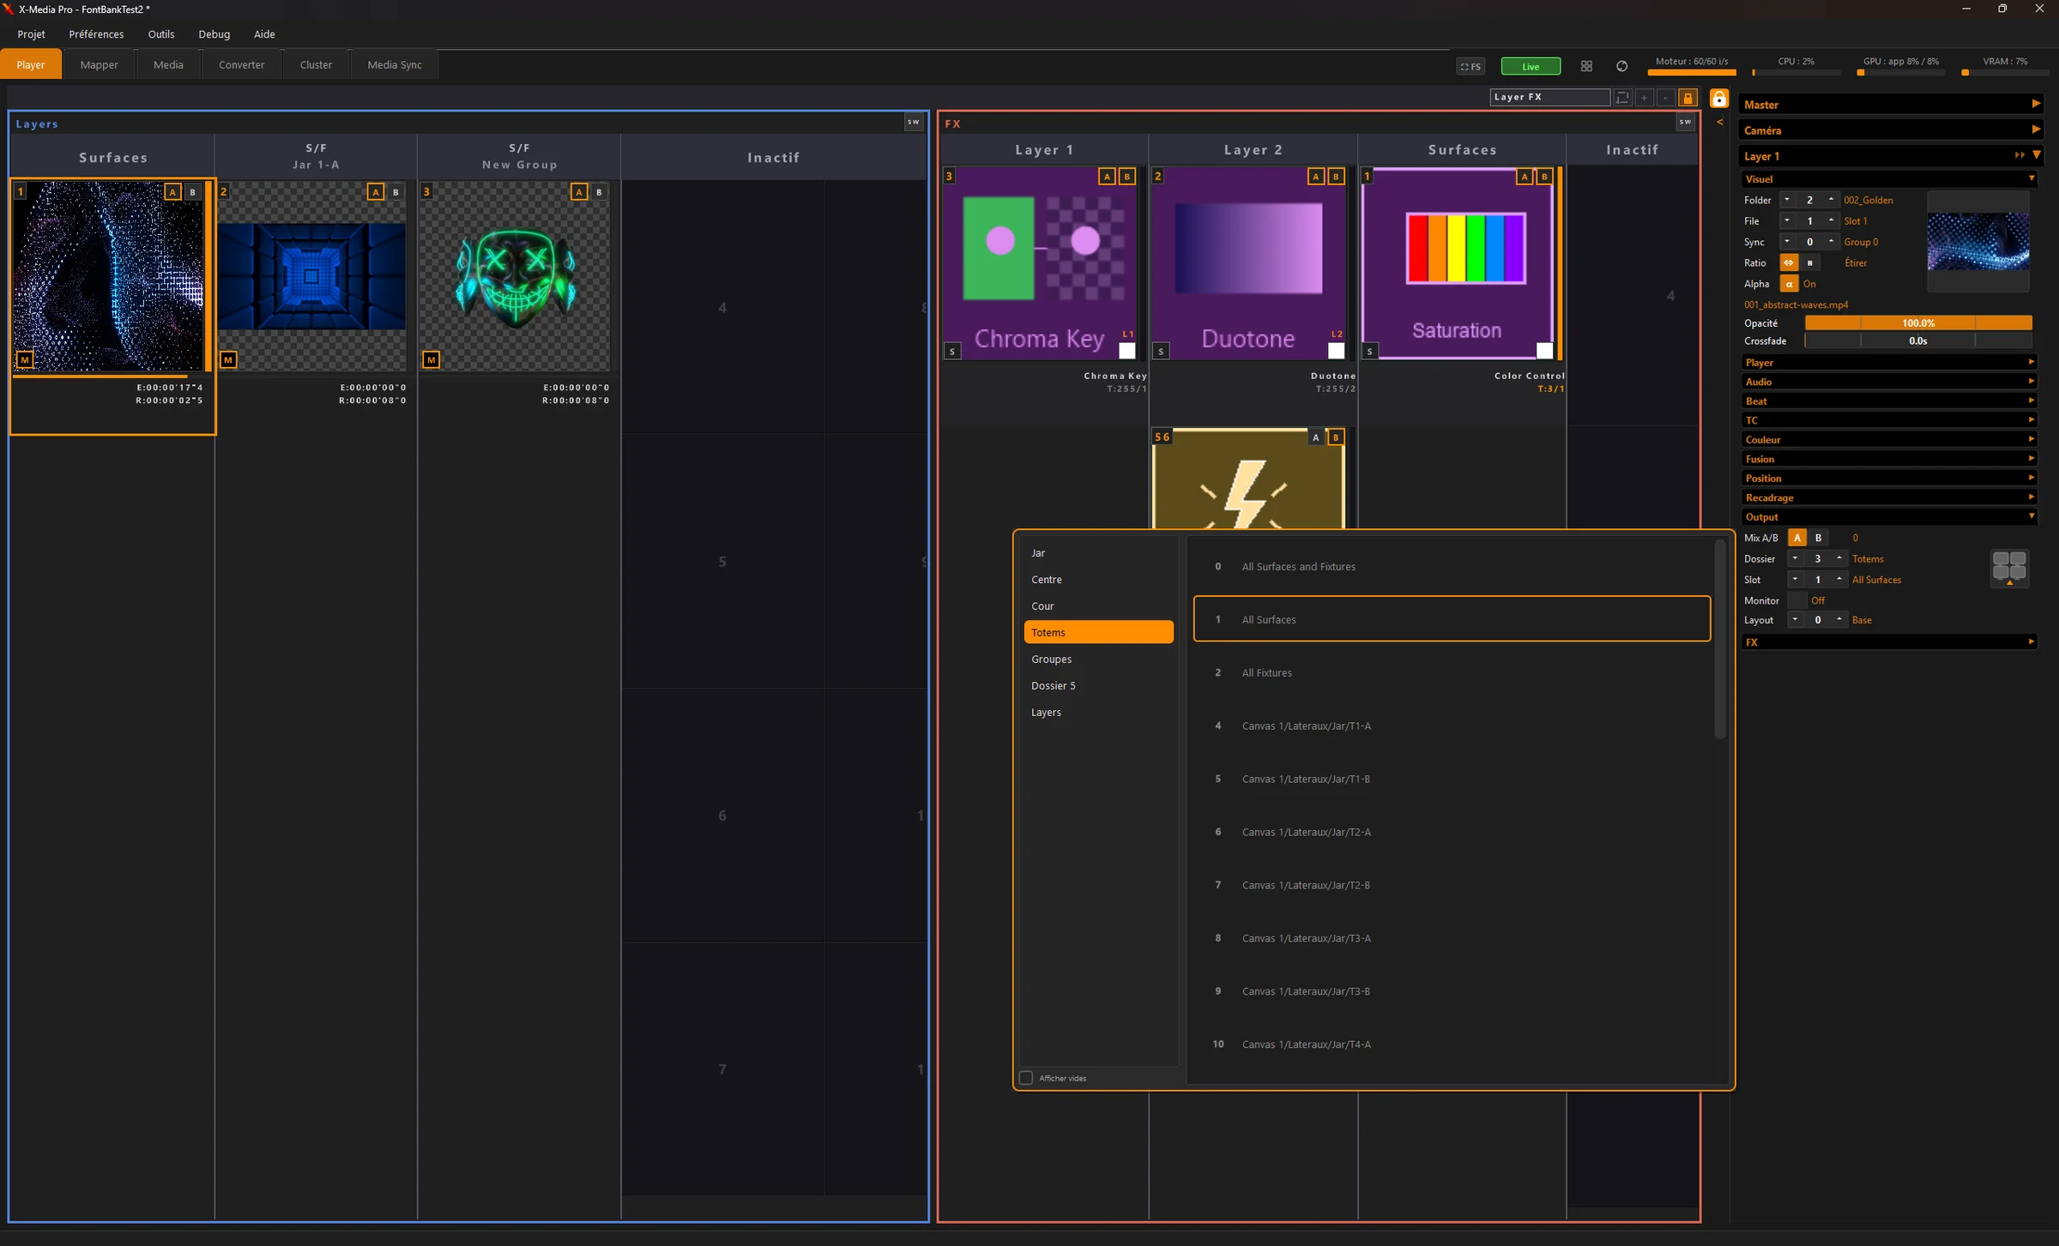Choose 'All Surfaces and Fixtures' slot 0

pyautogui.click(x=1452, y=566)
